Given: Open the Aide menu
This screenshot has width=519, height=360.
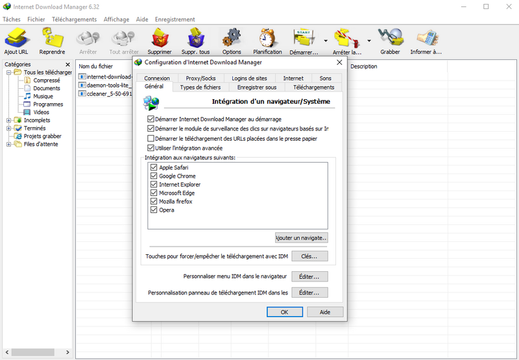Looking at the screenshot, I should (x=142, y=19).
